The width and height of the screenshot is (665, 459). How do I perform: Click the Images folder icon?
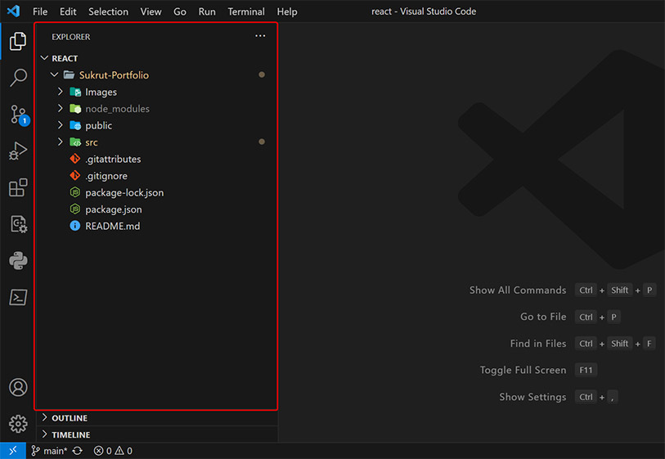pyautogui.click(x=75, y=92)
